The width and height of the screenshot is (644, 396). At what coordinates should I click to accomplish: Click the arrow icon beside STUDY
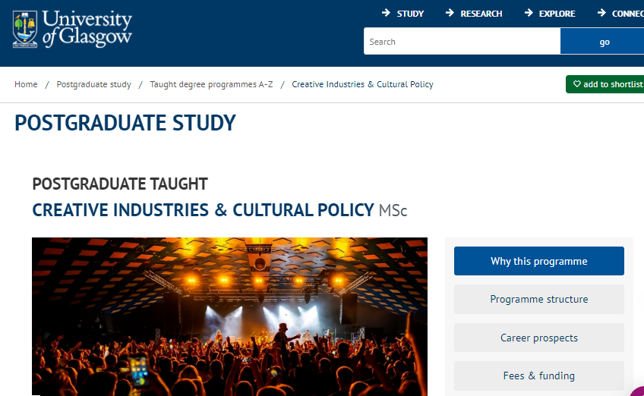click(x=386, y=13)
